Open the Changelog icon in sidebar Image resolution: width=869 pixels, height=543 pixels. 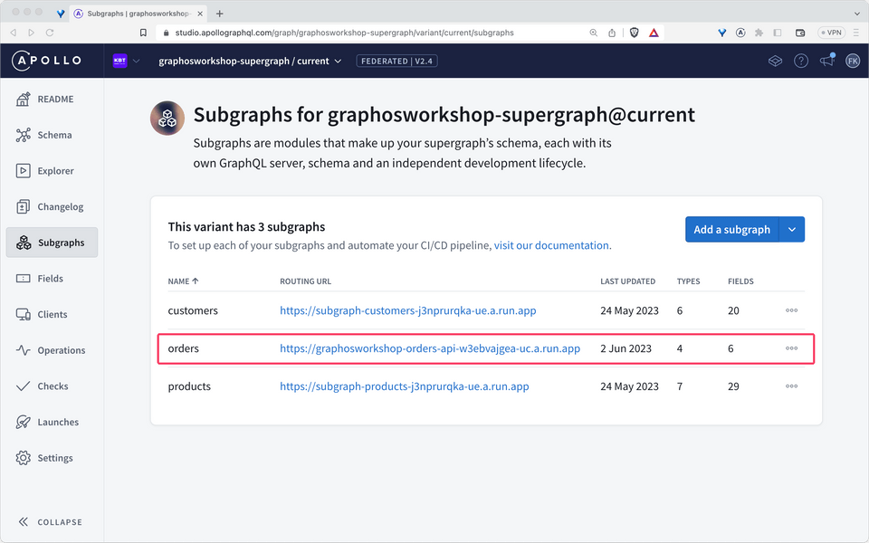pyautogui.click(x=23, y=206)
